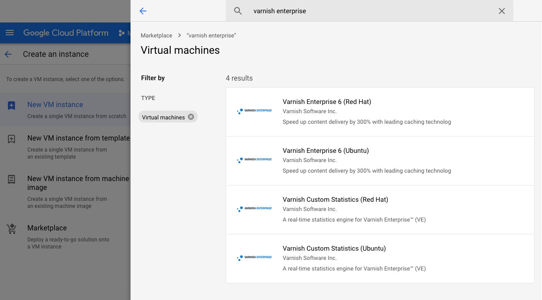Click the search magnifier icon
Viewport: 542px width, 300px height.
coord(238,11)
